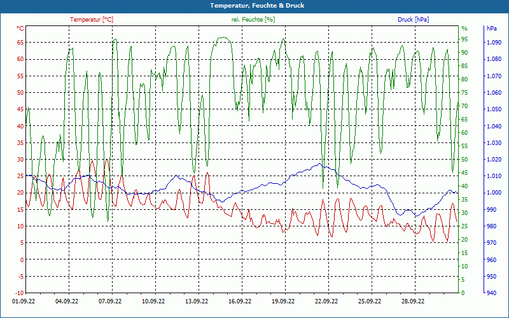
Task: Click the blue '1.050' pressure axis value
Action: click(x=494, y=109)
